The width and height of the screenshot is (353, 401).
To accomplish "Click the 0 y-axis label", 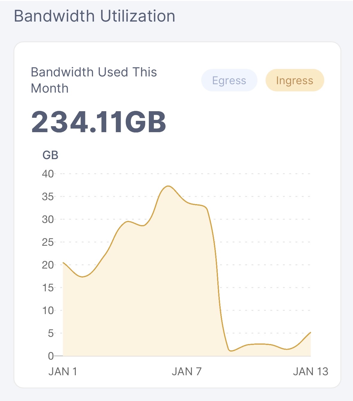I will [x=51, y=356].
